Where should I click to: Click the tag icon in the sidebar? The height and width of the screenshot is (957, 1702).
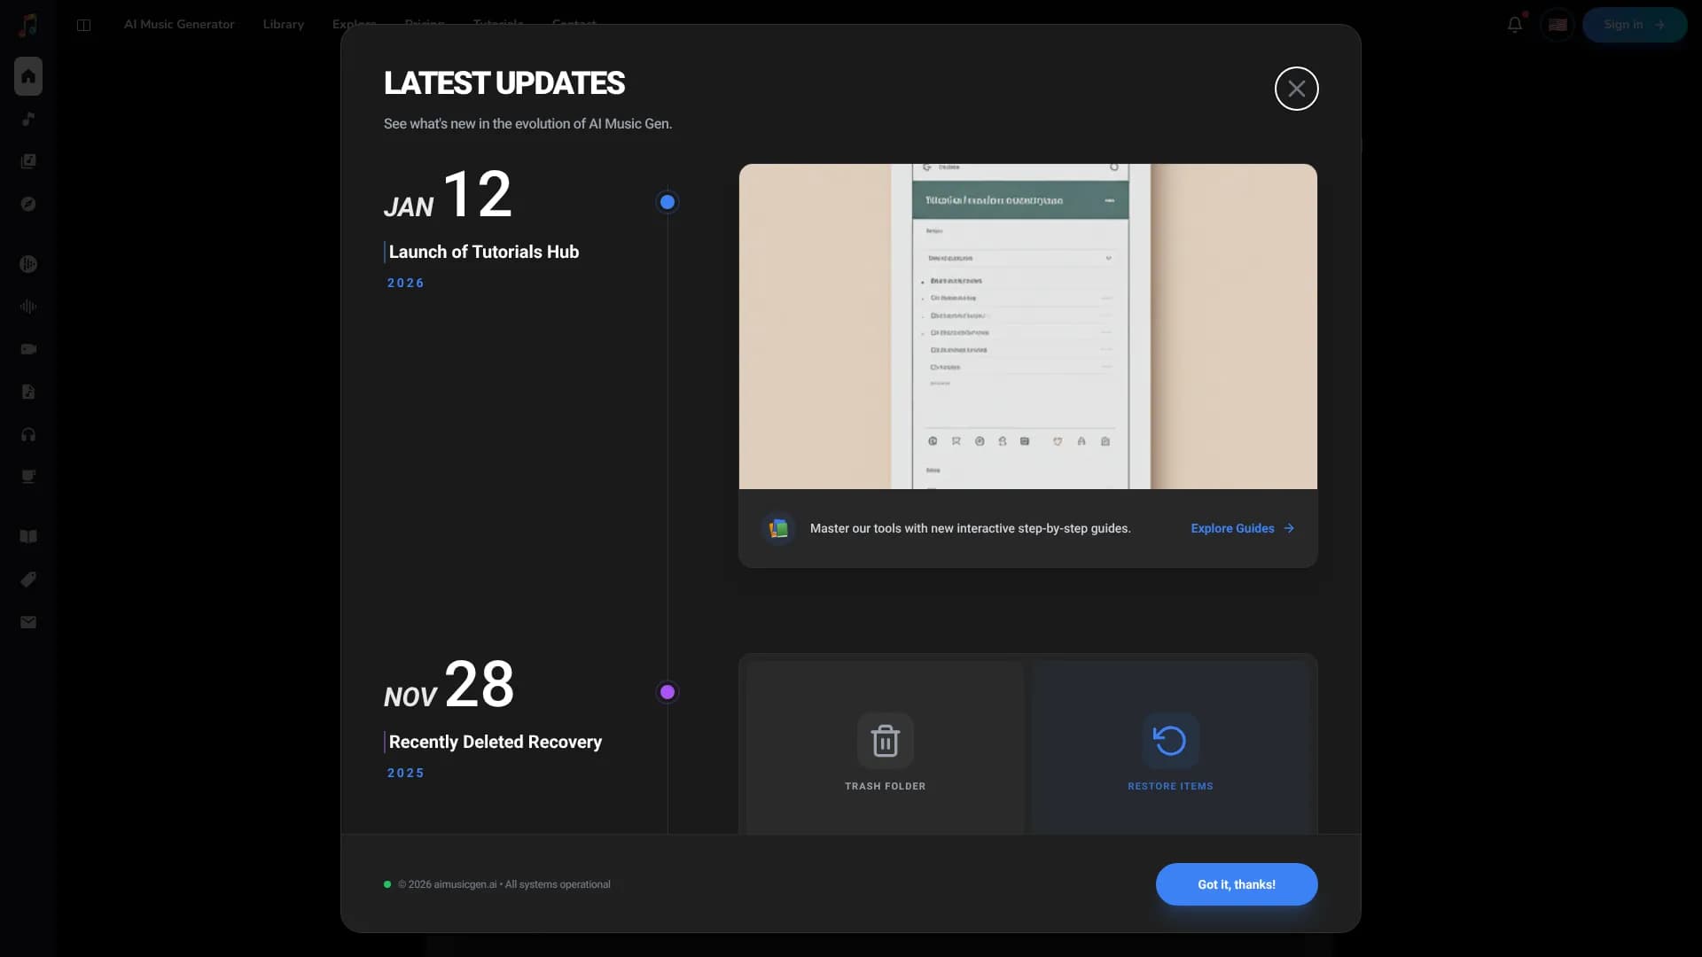(x=28, y=579)
